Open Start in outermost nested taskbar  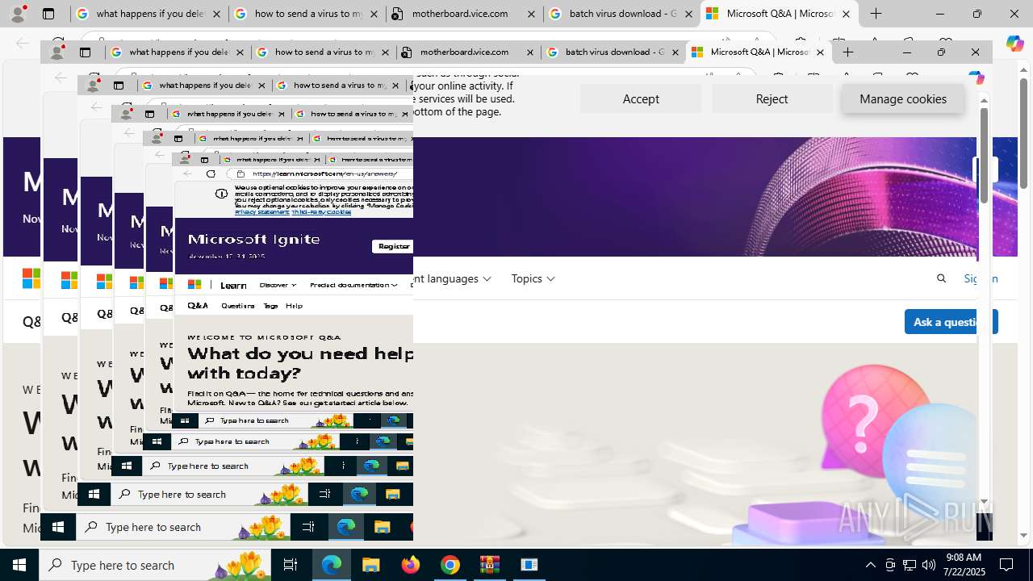(x=58, y=527)
